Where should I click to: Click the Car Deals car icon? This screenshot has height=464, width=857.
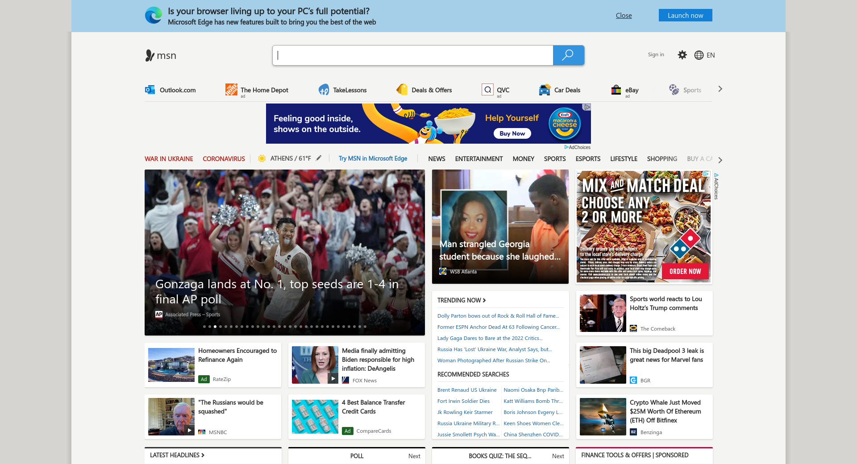point(545,90)
